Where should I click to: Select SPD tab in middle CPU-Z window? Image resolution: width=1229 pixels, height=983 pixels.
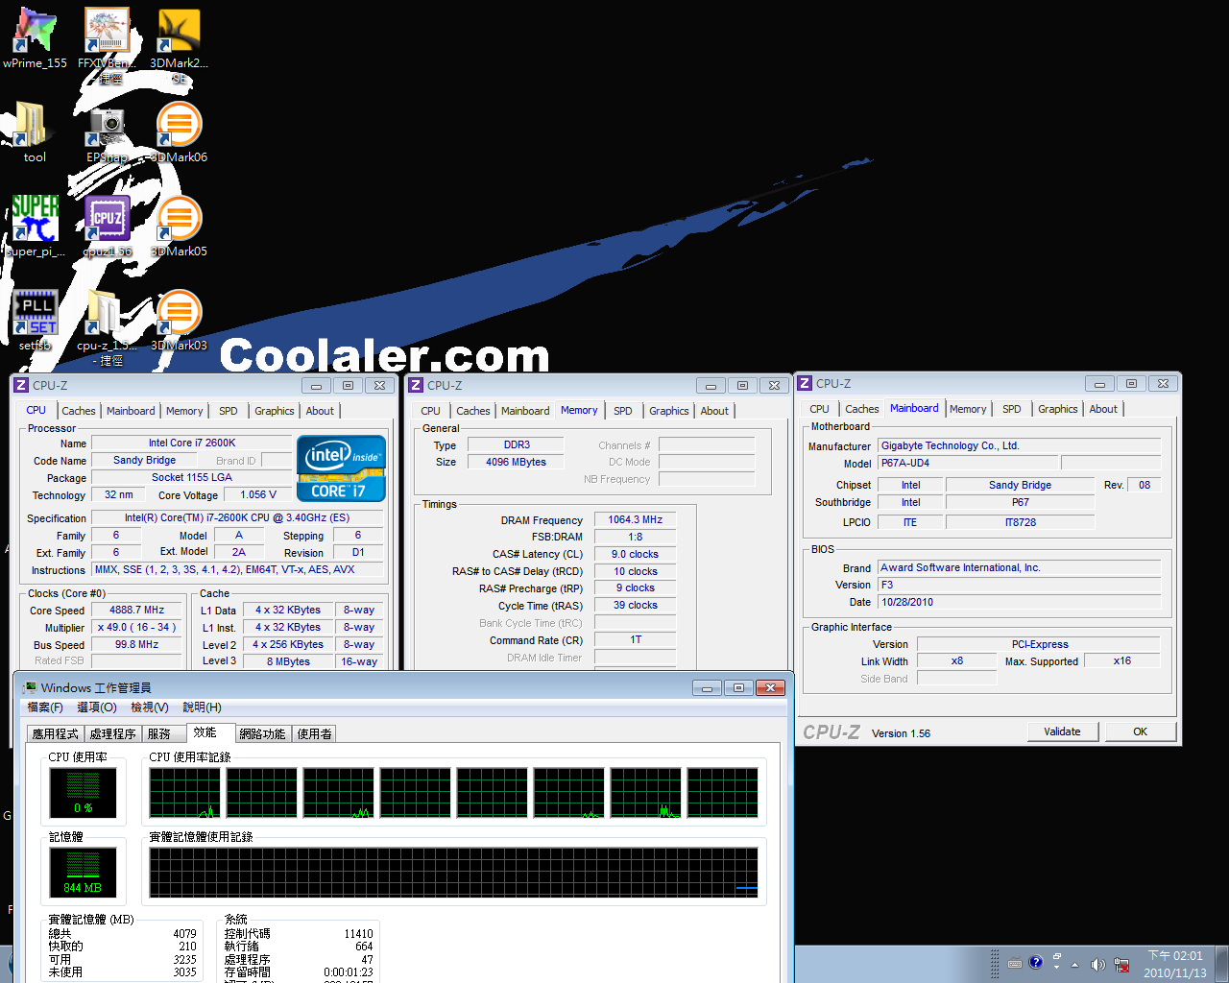click(x=623, y=411)
